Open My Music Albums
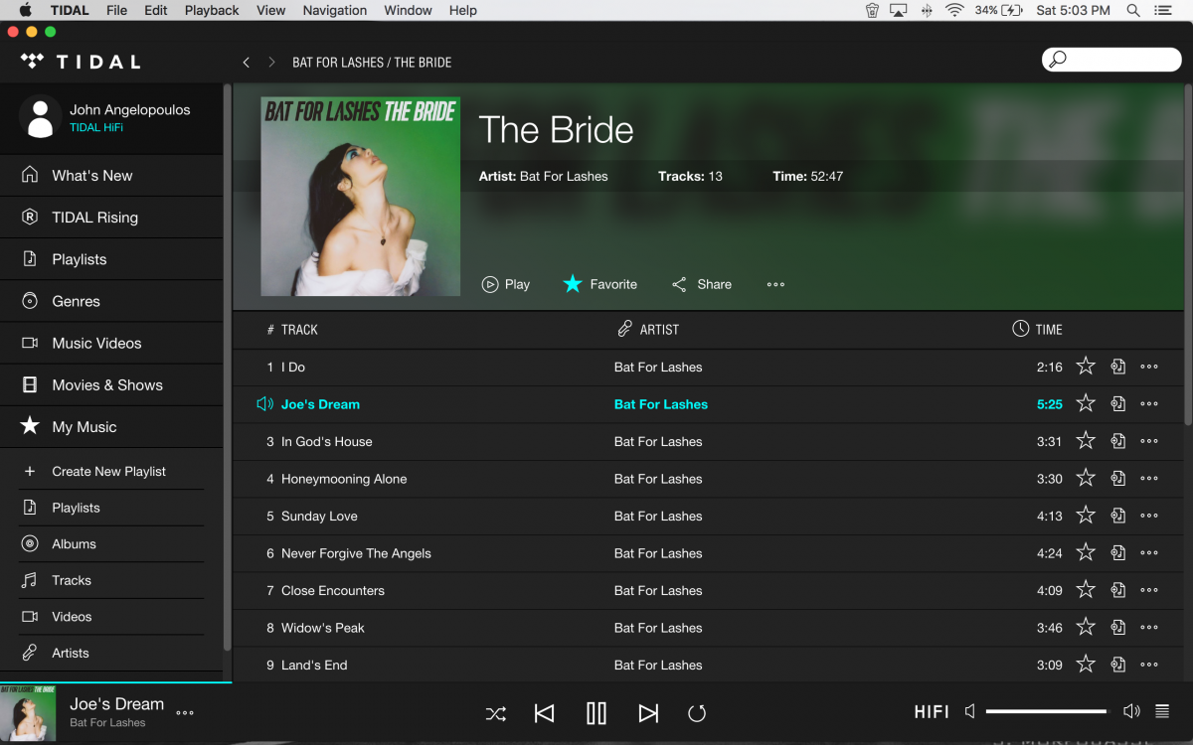This screenshot has height=745, width=1193. pos(111,544)
